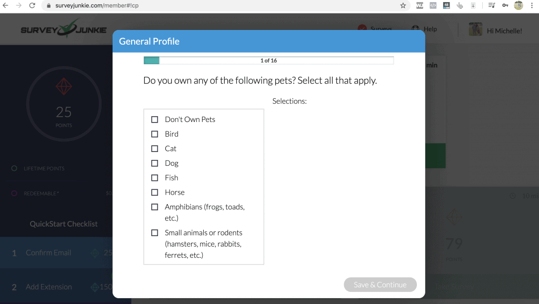The image size is (539, 304).
Task: Open the Help link in header
Action: coord(430,29)
